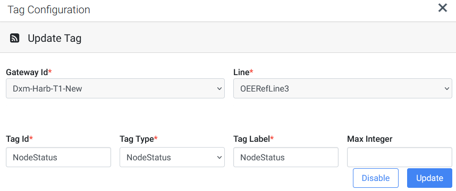Click the Line field label
The height and width of the screenshot is (191, 456).
point(243,72)
